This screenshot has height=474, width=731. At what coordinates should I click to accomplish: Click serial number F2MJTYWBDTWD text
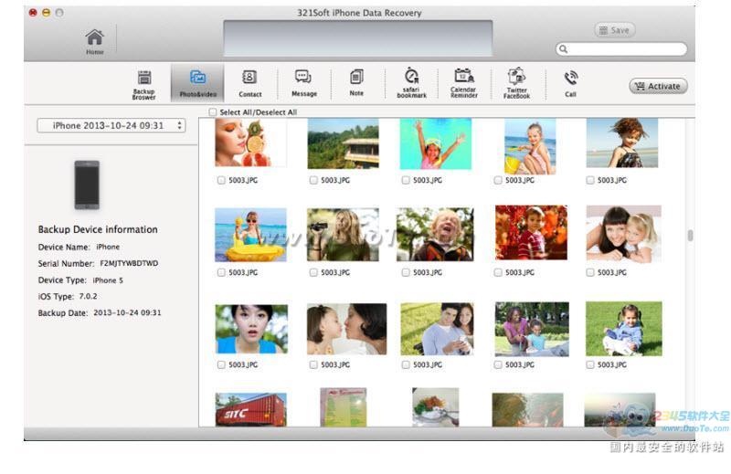(x=129, y=263)
